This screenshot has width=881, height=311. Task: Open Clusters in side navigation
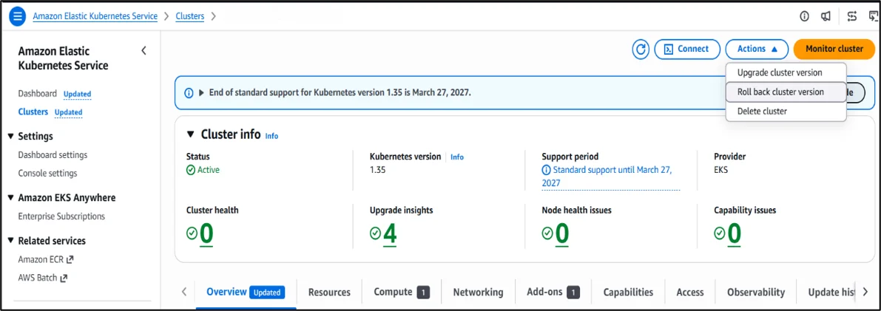click(33, 112)
